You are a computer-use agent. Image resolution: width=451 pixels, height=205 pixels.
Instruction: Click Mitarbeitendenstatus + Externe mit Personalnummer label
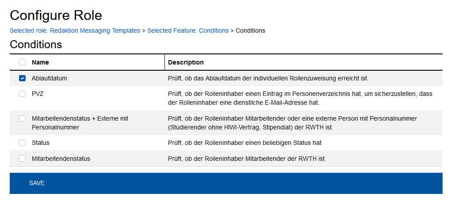pyautogui.click(x=80, y=123)
